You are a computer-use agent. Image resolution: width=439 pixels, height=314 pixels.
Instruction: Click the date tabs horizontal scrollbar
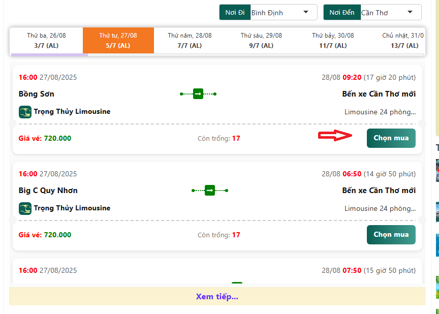point(49,54)
